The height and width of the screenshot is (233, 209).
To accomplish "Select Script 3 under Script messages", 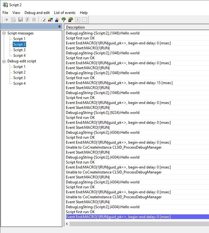I will (19, 50).
